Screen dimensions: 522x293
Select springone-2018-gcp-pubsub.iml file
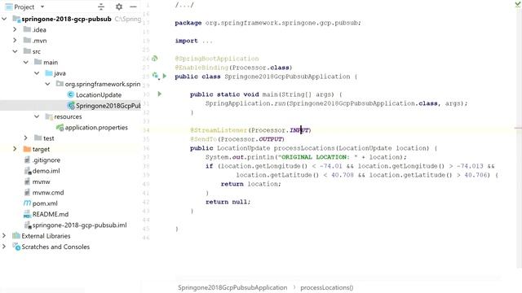click(x=80, y=225)
